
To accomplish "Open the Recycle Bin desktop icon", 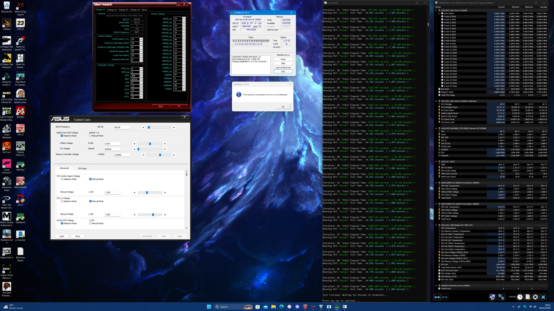I will (7, 7).
